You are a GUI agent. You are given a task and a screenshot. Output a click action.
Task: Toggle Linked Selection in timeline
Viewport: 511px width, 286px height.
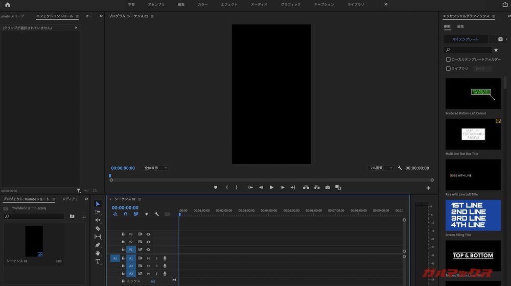pos(136,214)
